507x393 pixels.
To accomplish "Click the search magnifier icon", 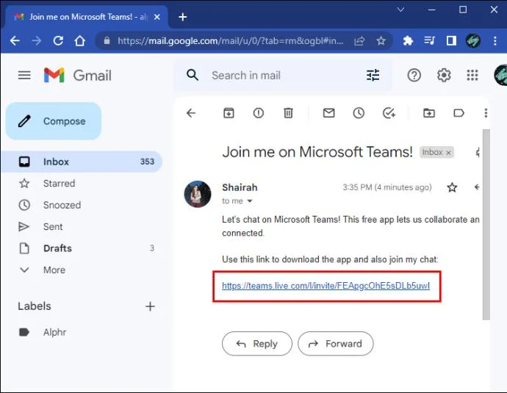I will [x=193, y=75].
